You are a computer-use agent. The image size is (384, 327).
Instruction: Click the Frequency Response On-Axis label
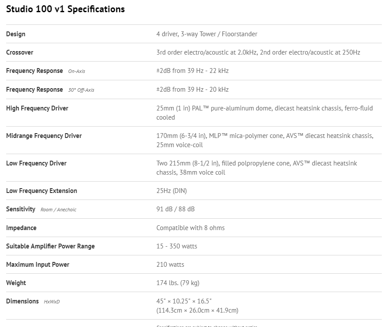(x=45, y=71)
